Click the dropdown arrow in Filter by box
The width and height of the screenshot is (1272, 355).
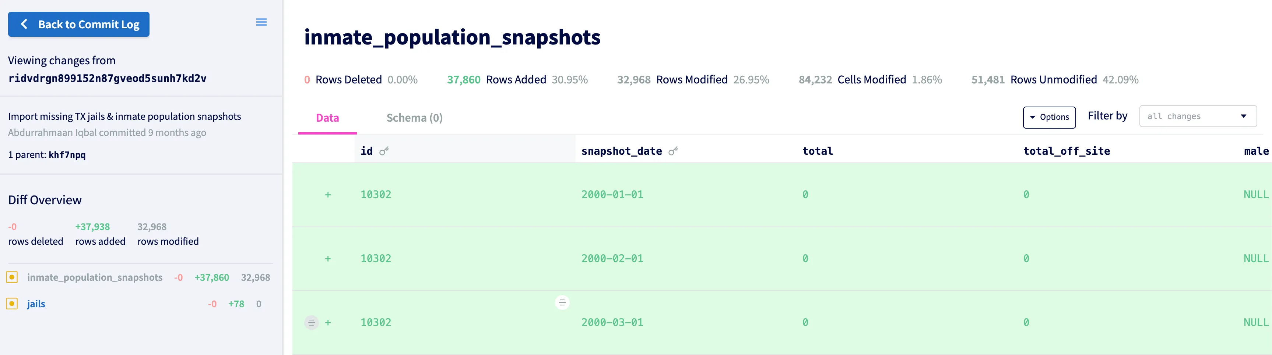pos(1243,116)
